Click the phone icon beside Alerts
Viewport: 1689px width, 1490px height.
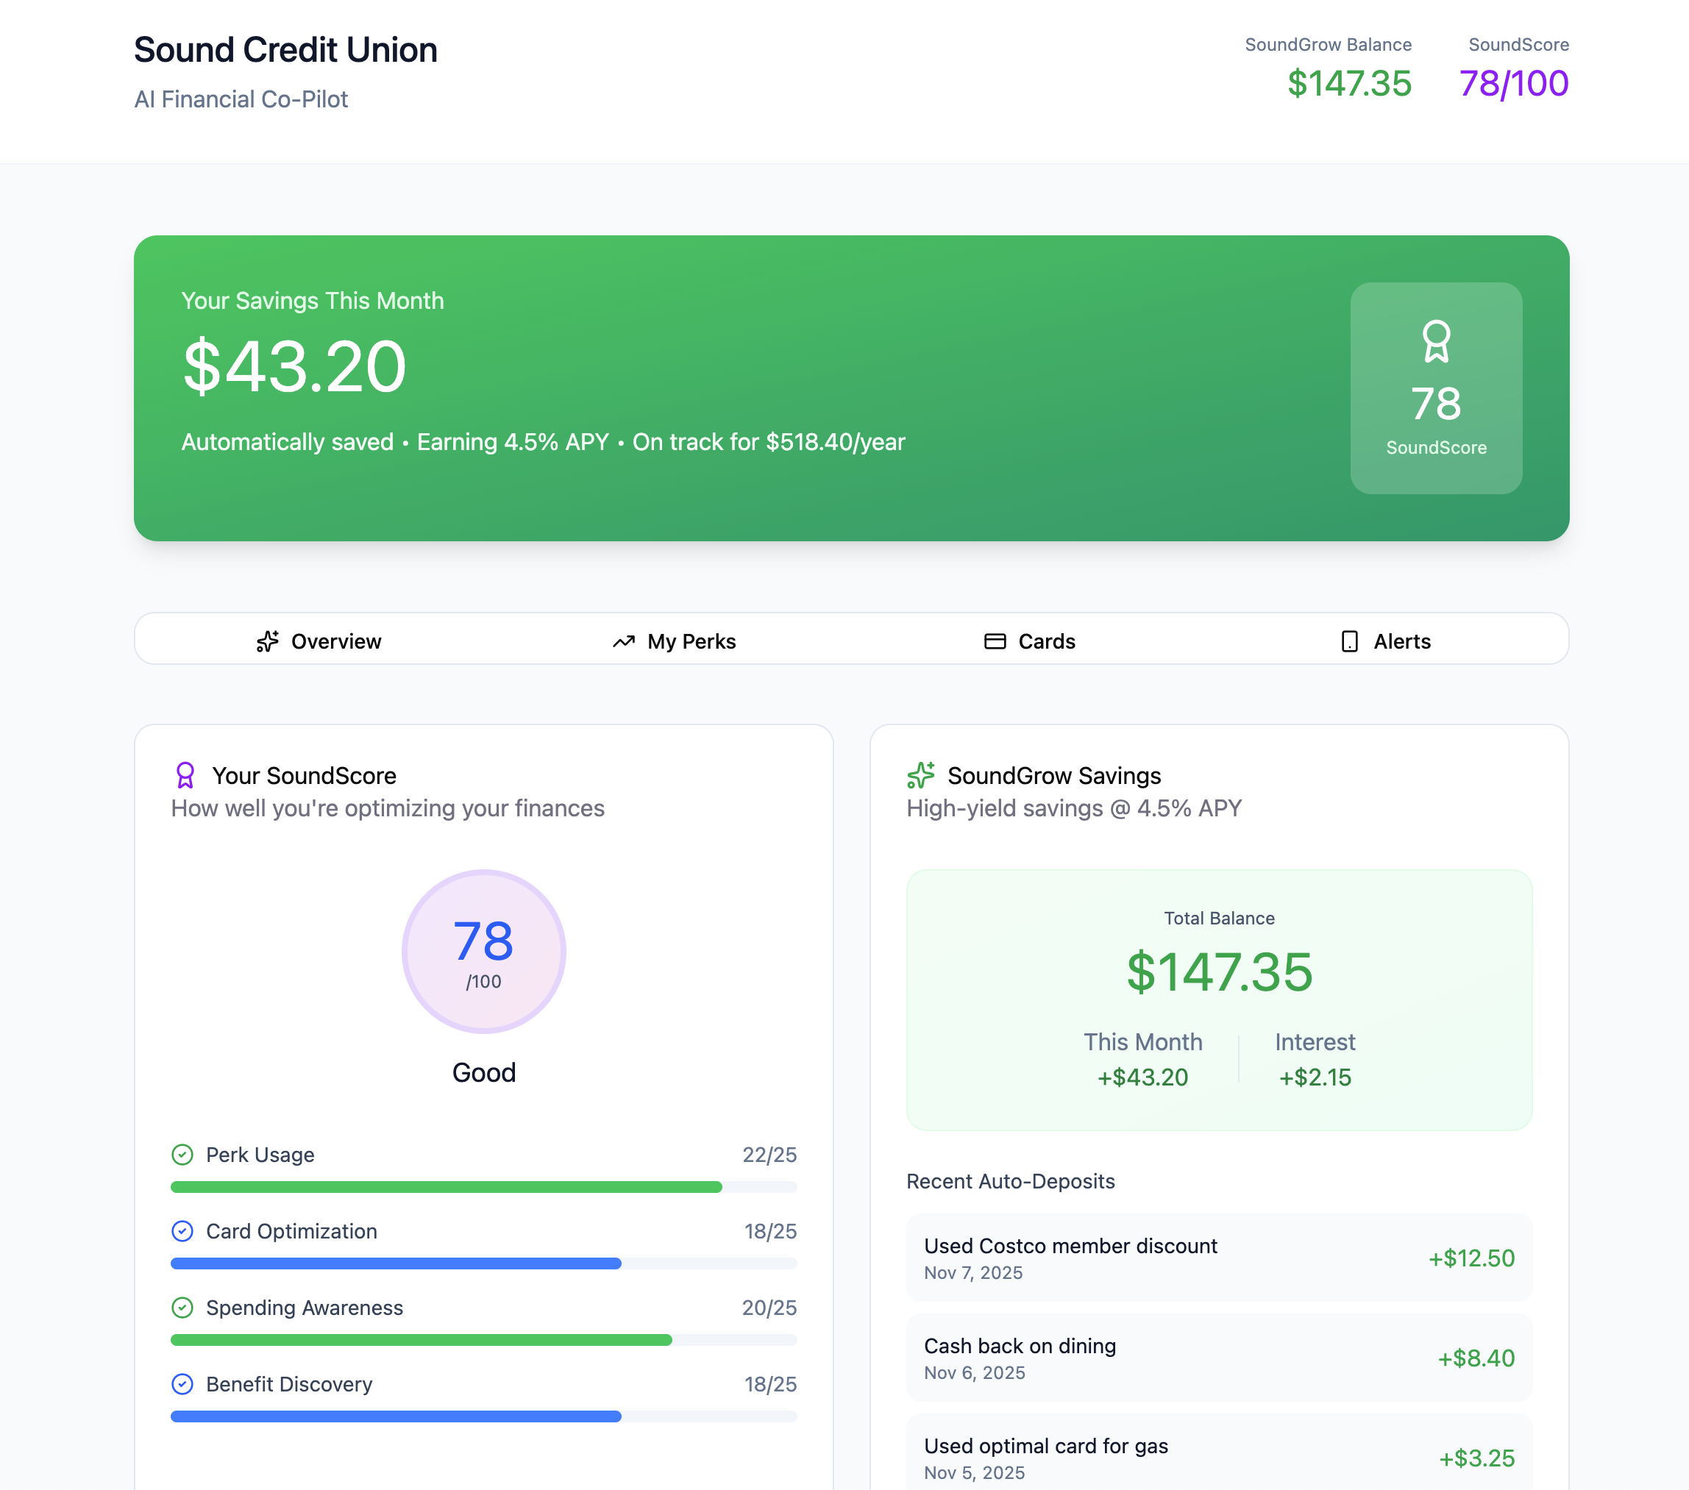click(x=1349, y=642)
